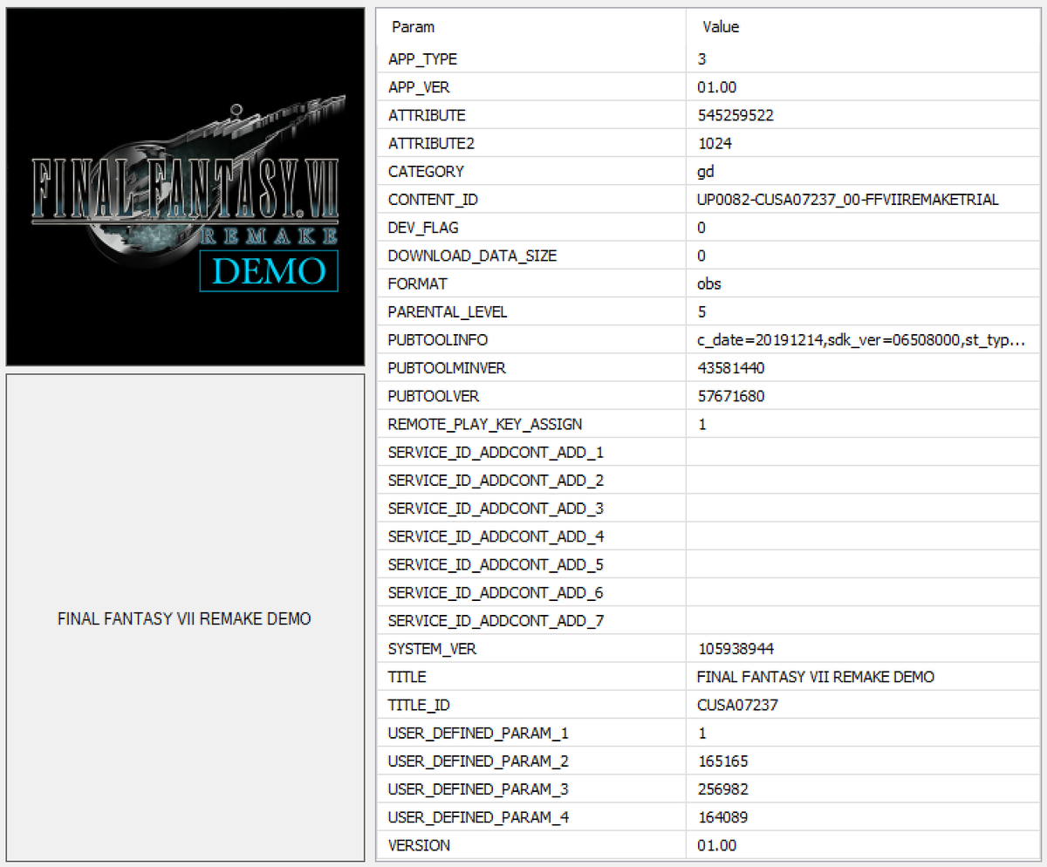The image size is (1047, 867).
Task: Select SERVICE_ID_ADDCONT_ADD_2 row
Action: click(708, 481)
